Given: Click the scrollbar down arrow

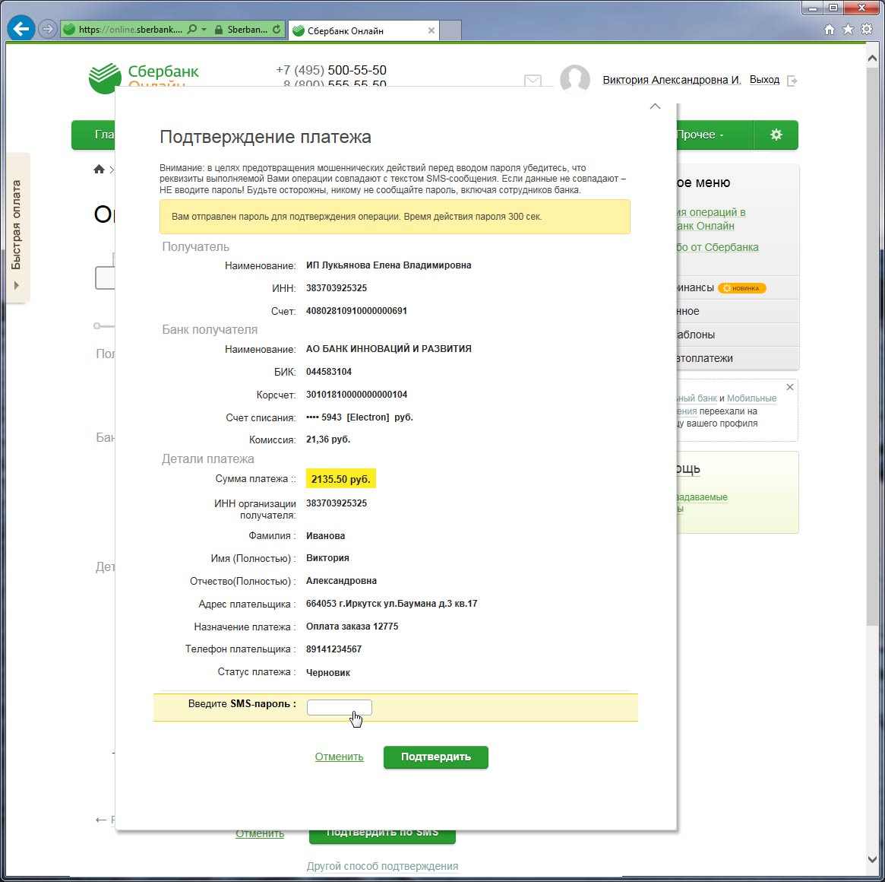Looking at the screenshot, I should pyautogui.click(x=873, y=859).
